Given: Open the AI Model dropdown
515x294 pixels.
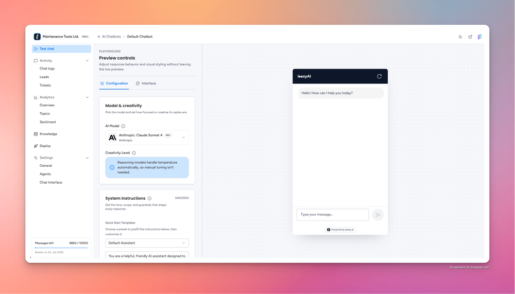Looking at the screenshot, I should pos(147,137).
